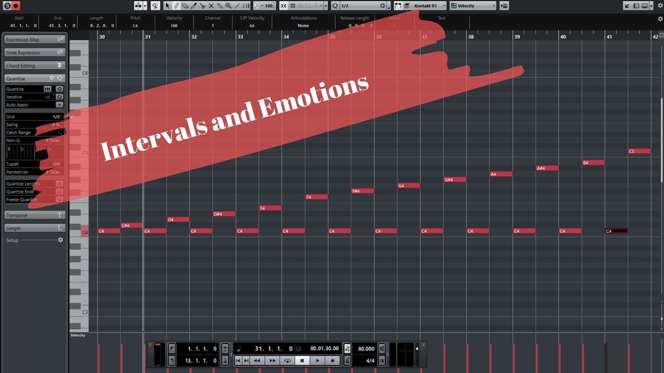664x373 pixels.
Task: Toggle Iterative Quantize Q button in toolbar
Action: click(335, 6)
